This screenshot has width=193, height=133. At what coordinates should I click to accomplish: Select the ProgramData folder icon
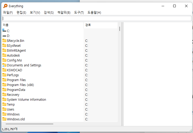click(x=4, y=90)
